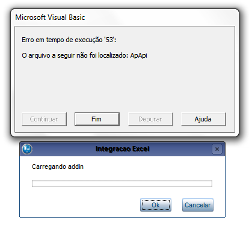Viewport: 249px width, 229px height.
Task: Cancel the addin loading with Cancelar
Action: [x=198, y=205]
